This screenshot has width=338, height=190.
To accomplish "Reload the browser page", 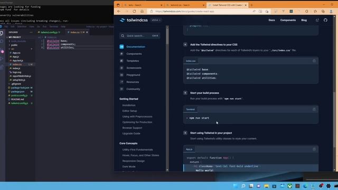I will (134, 11).
